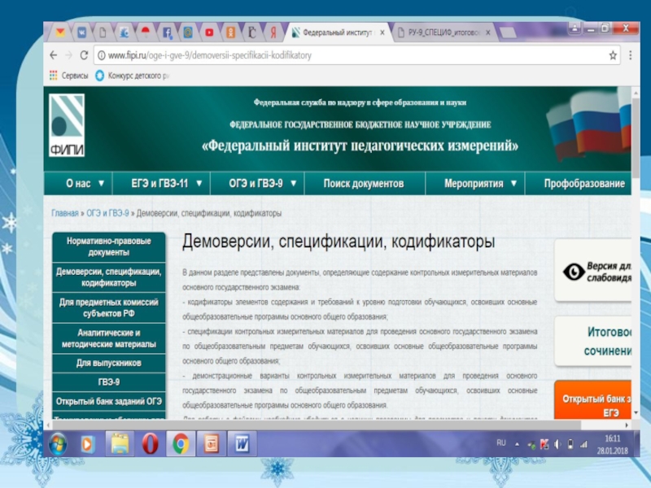
Task: Expand the Мероприятия dropdown menu
Action: point(481,184)
